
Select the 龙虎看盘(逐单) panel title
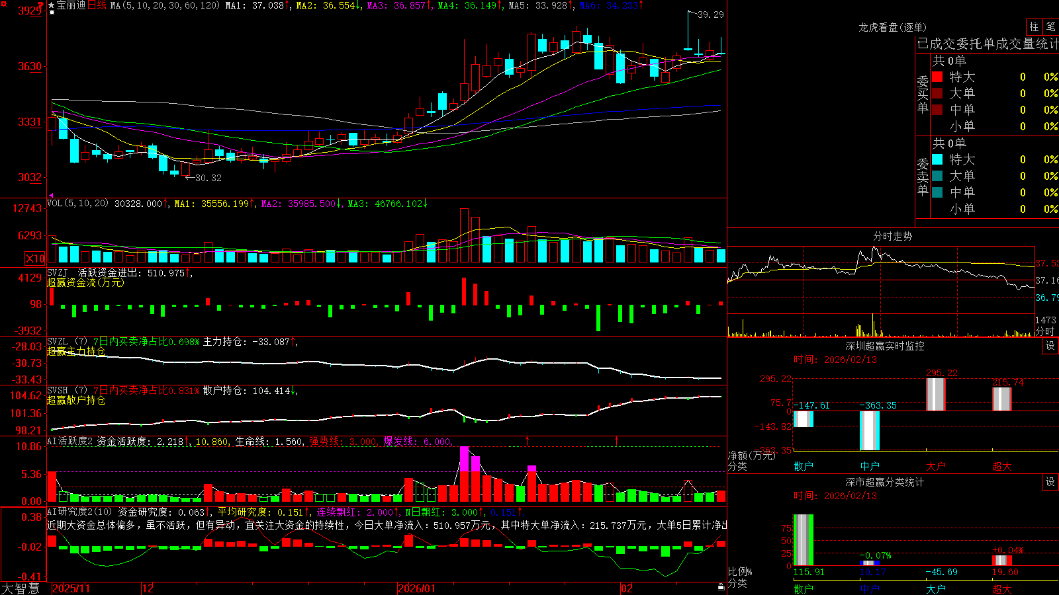click(892, 27)
